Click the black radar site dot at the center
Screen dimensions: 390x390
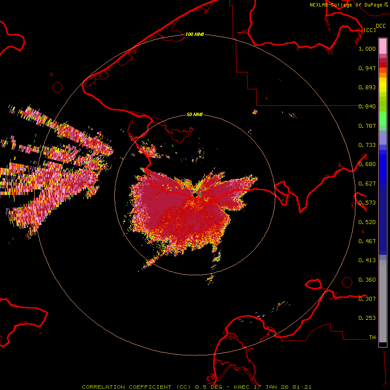195,195
